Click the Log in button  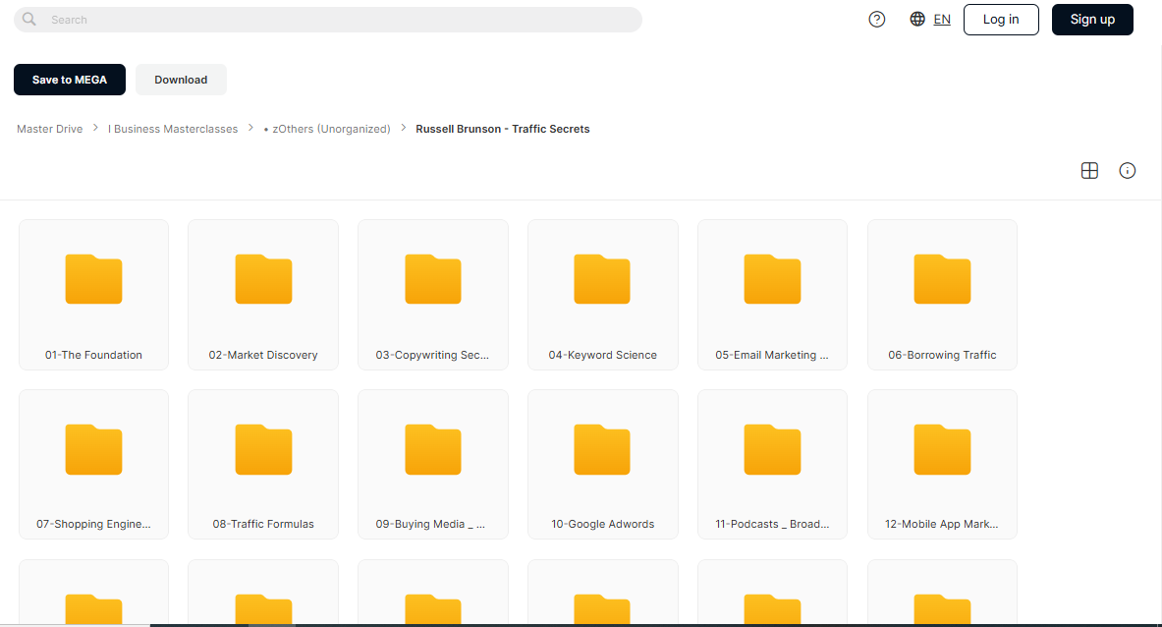pos(1001,20)
